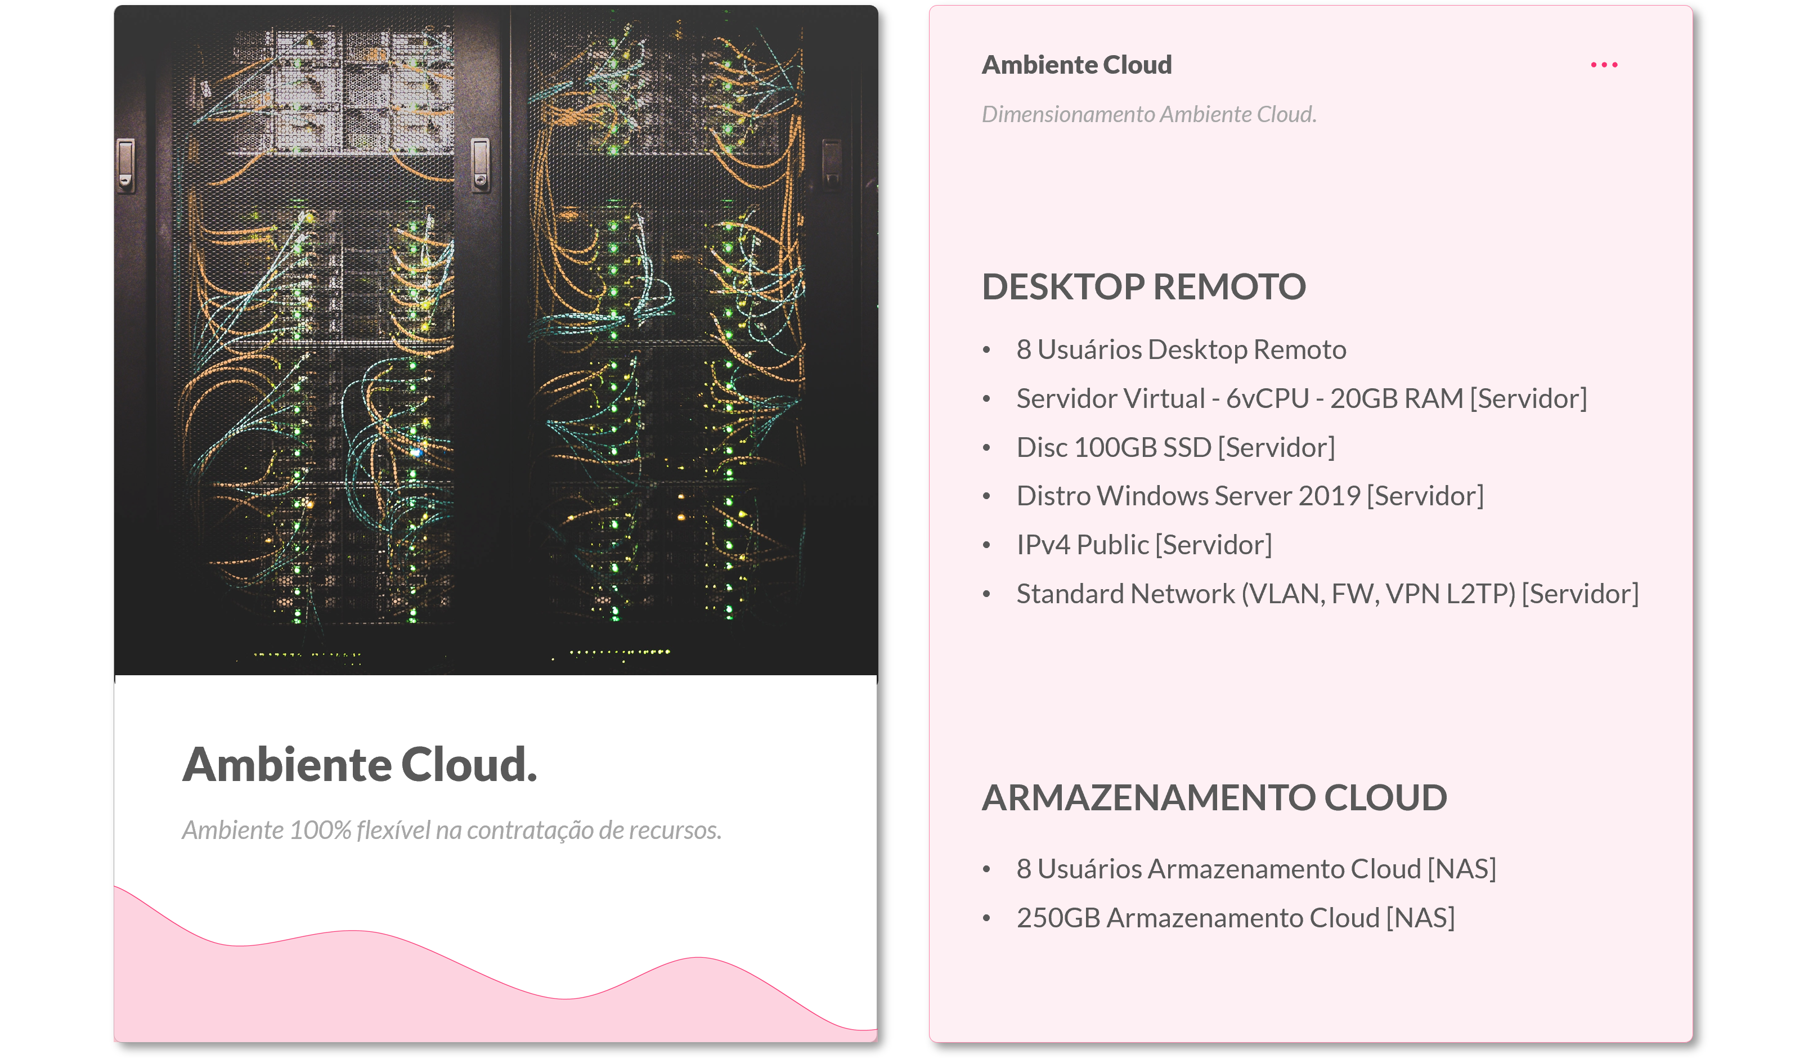Click the 8 Usuários Desktop Remoto bullet item
Screen dimensions: 1804x1059
(x=1181, y=350)
